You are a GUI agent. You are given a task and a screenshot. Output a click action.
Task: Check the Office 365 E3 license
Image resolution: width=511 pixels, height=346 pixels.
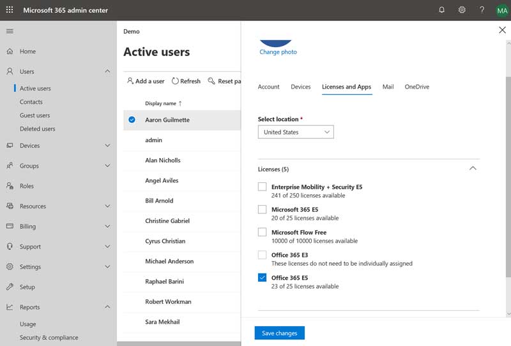[x=262, y=255]
